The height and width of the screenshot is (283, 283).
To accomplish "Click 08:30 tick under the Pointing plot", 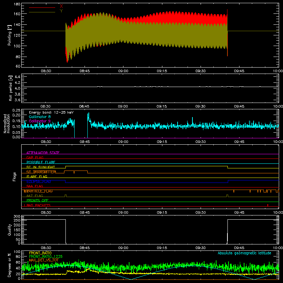I will [x=46, y=71].
